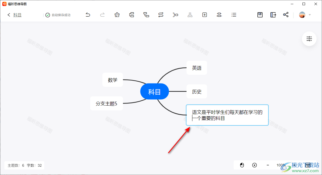Redo the last undone action
The width and height of the screenshot is (322, 175).
pos(103,15)
